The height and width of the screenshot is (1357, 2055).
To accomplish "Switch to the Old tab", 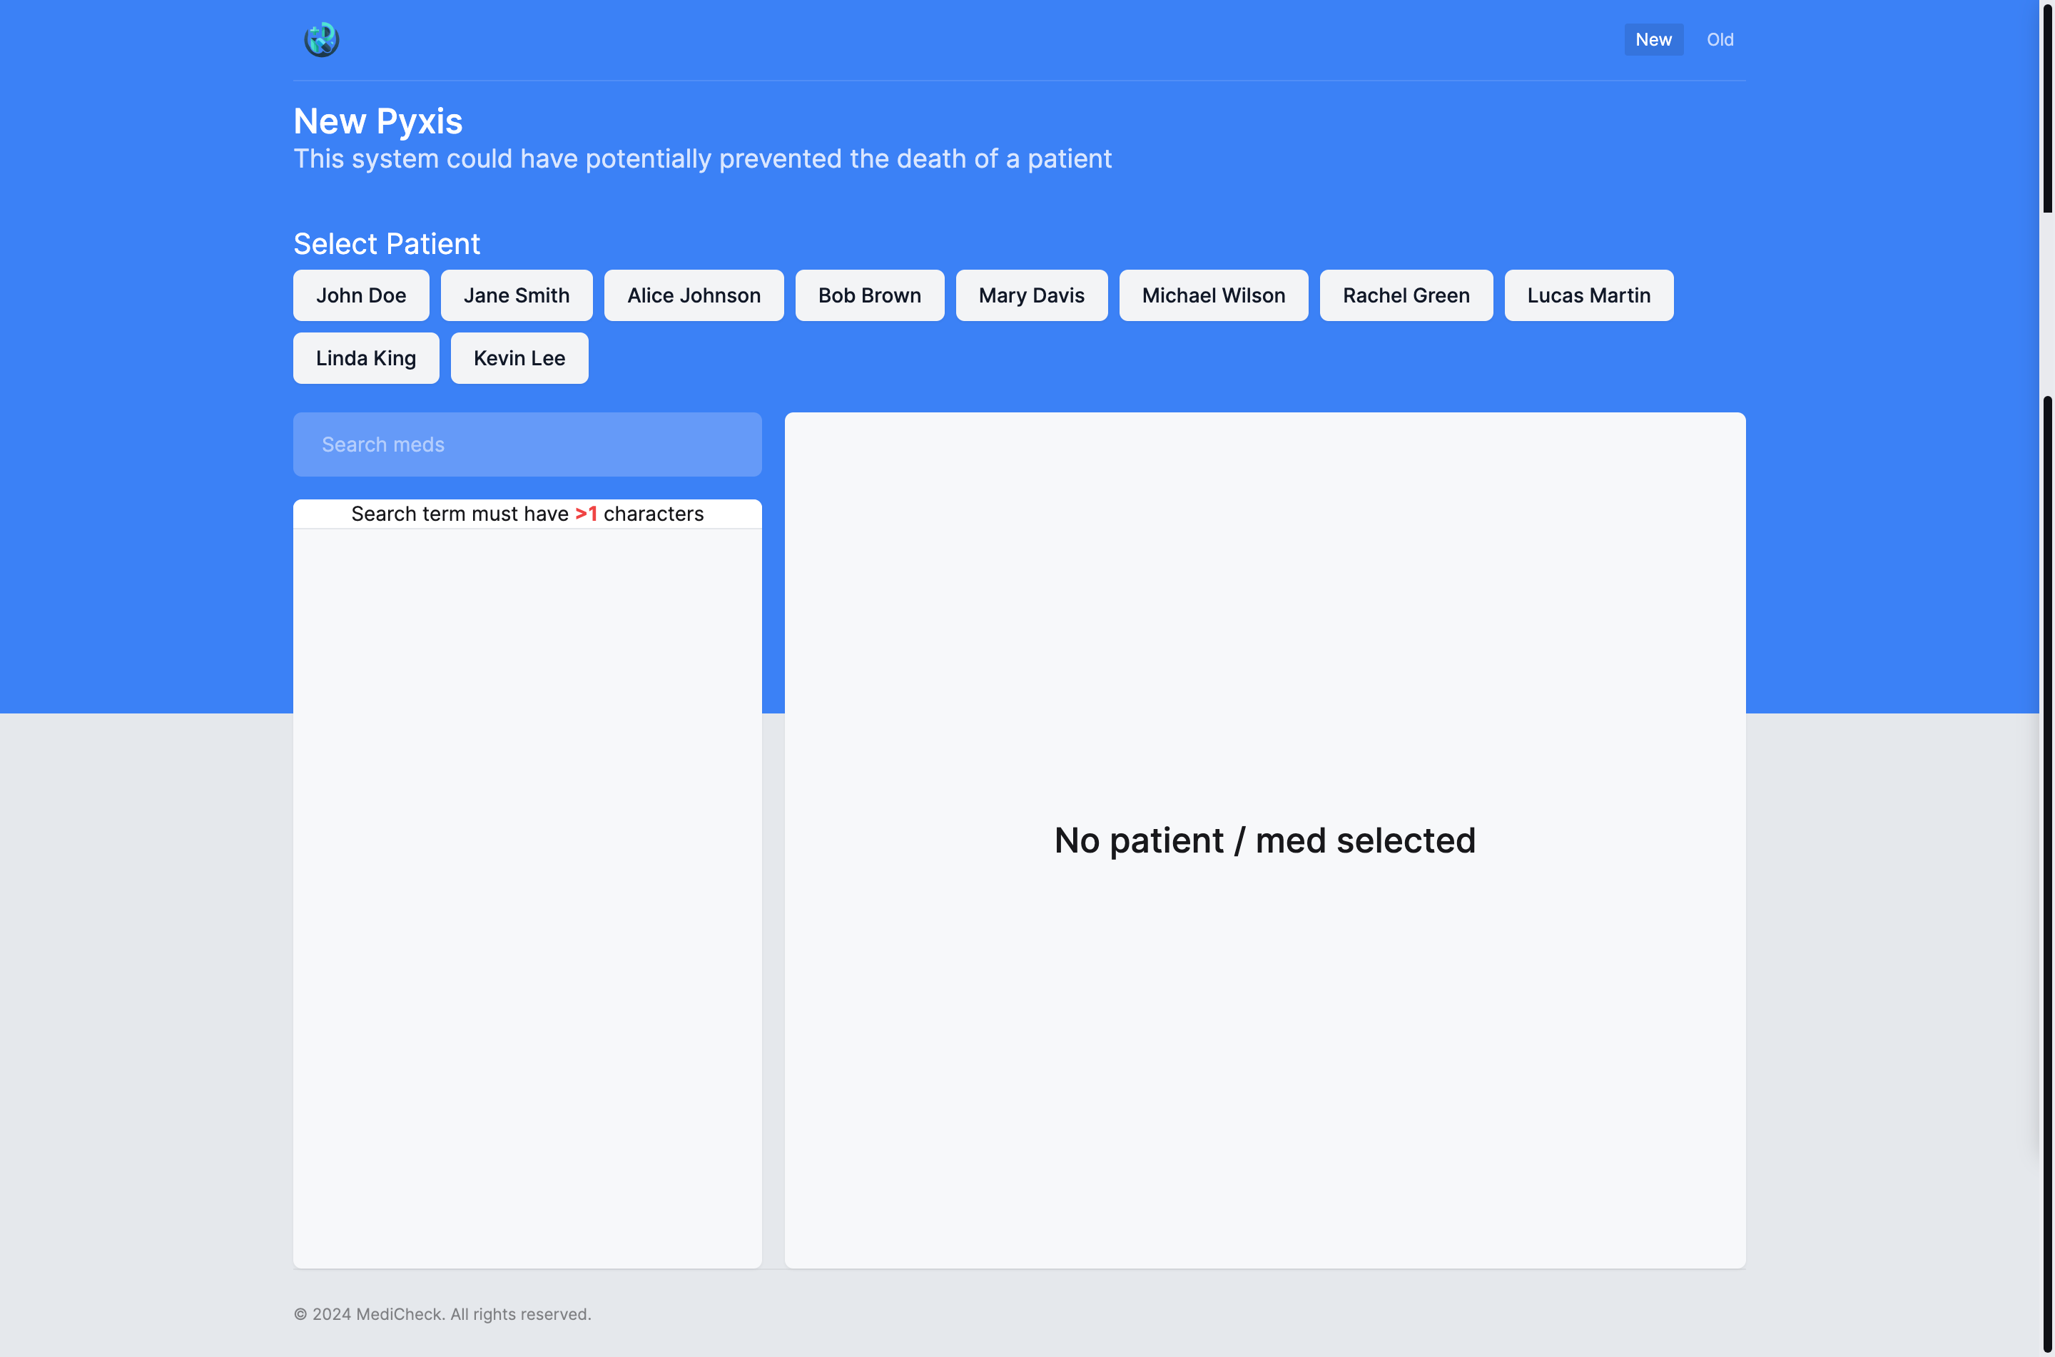I will pos(1719,40).
